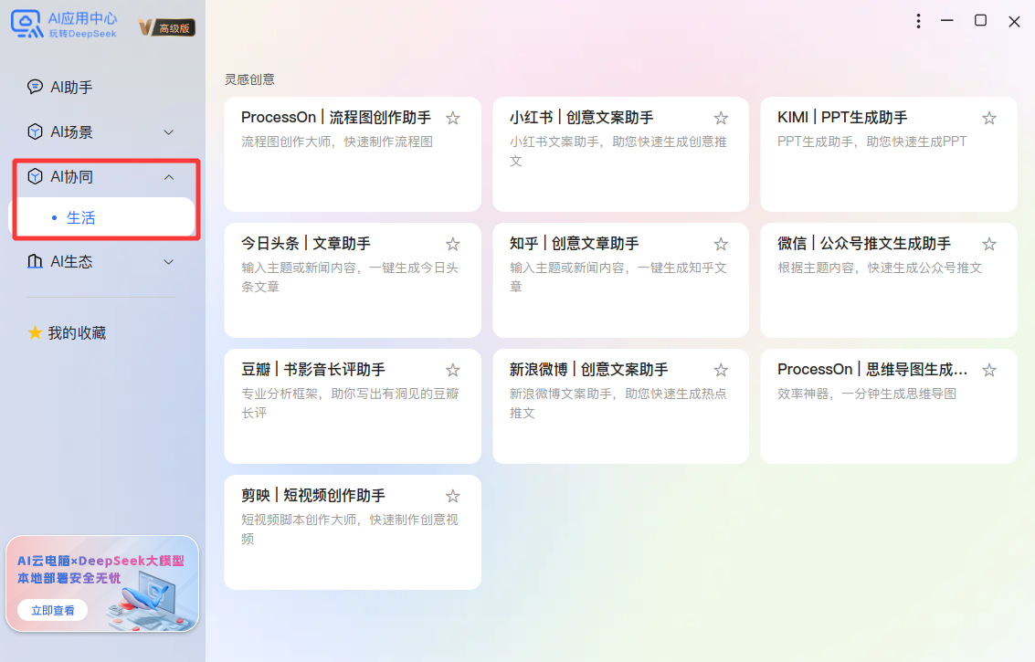
Task: Open the three-dot more options menu
Action: tap(918, 21)
